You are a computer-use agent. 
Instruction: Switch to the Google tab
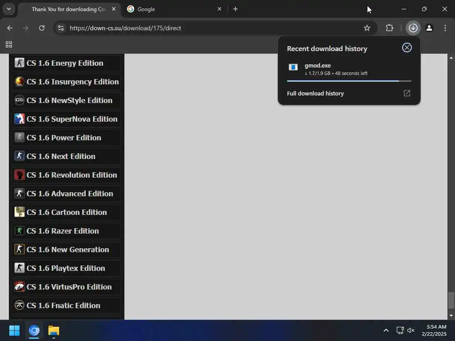pyautogui.click(x=175, y=9)
